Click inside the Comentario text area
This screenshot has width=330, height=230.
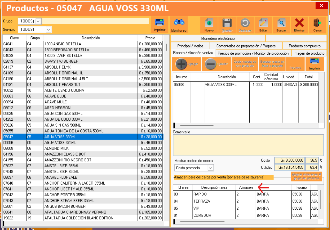pos(248,145)
